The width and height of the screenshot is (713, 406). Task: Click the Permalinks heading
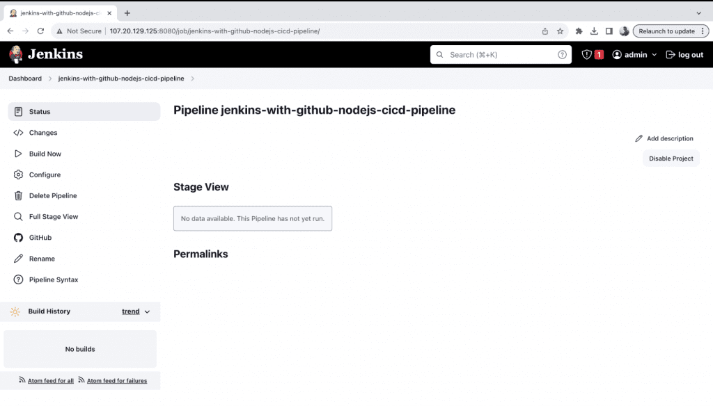pos(201,254)
